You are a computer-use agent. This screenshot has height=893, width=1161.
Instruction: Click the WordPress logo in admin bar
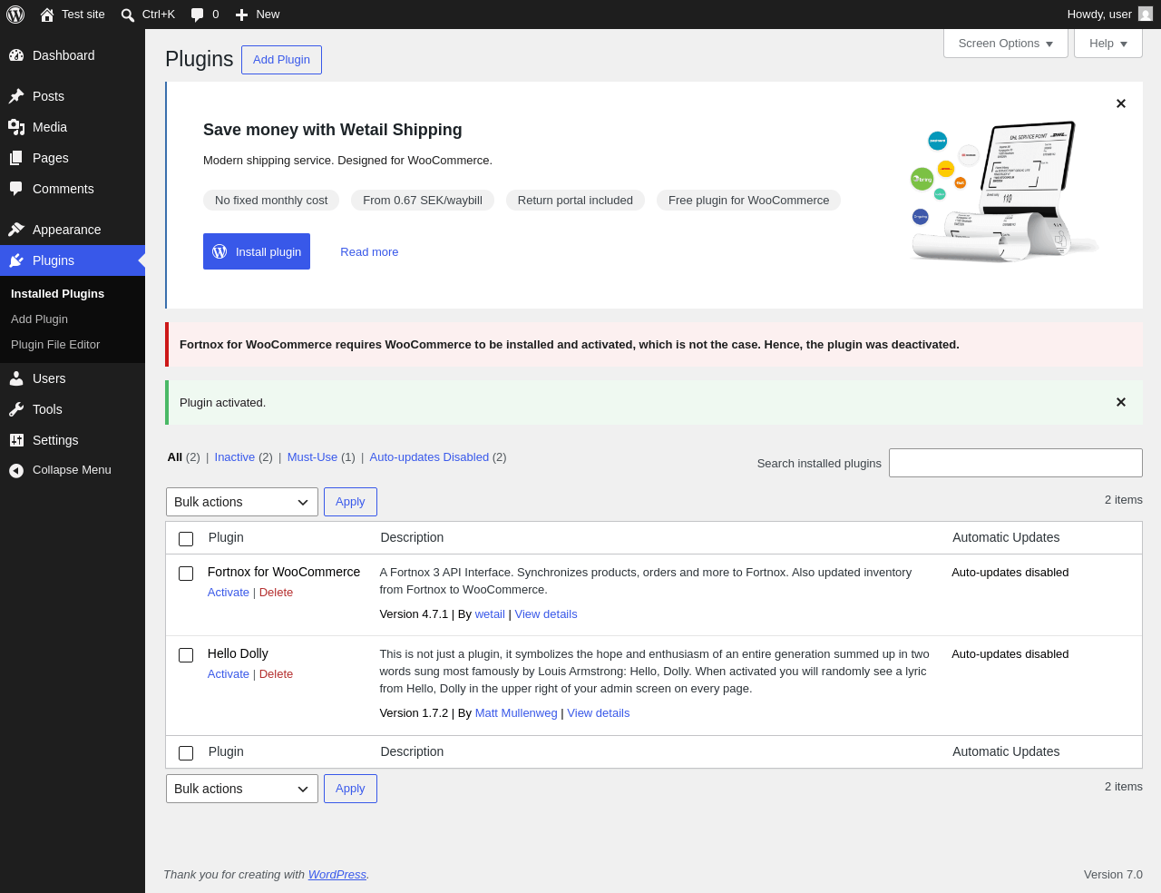(x=15, y=15)
